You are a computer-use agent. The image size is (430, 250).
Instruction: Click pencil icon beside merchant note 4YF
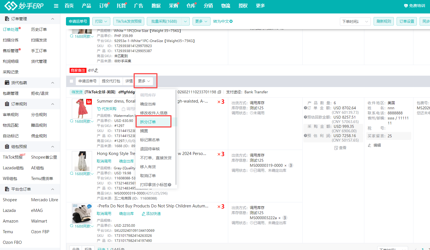pyautogui.click(x=96, y=71)
